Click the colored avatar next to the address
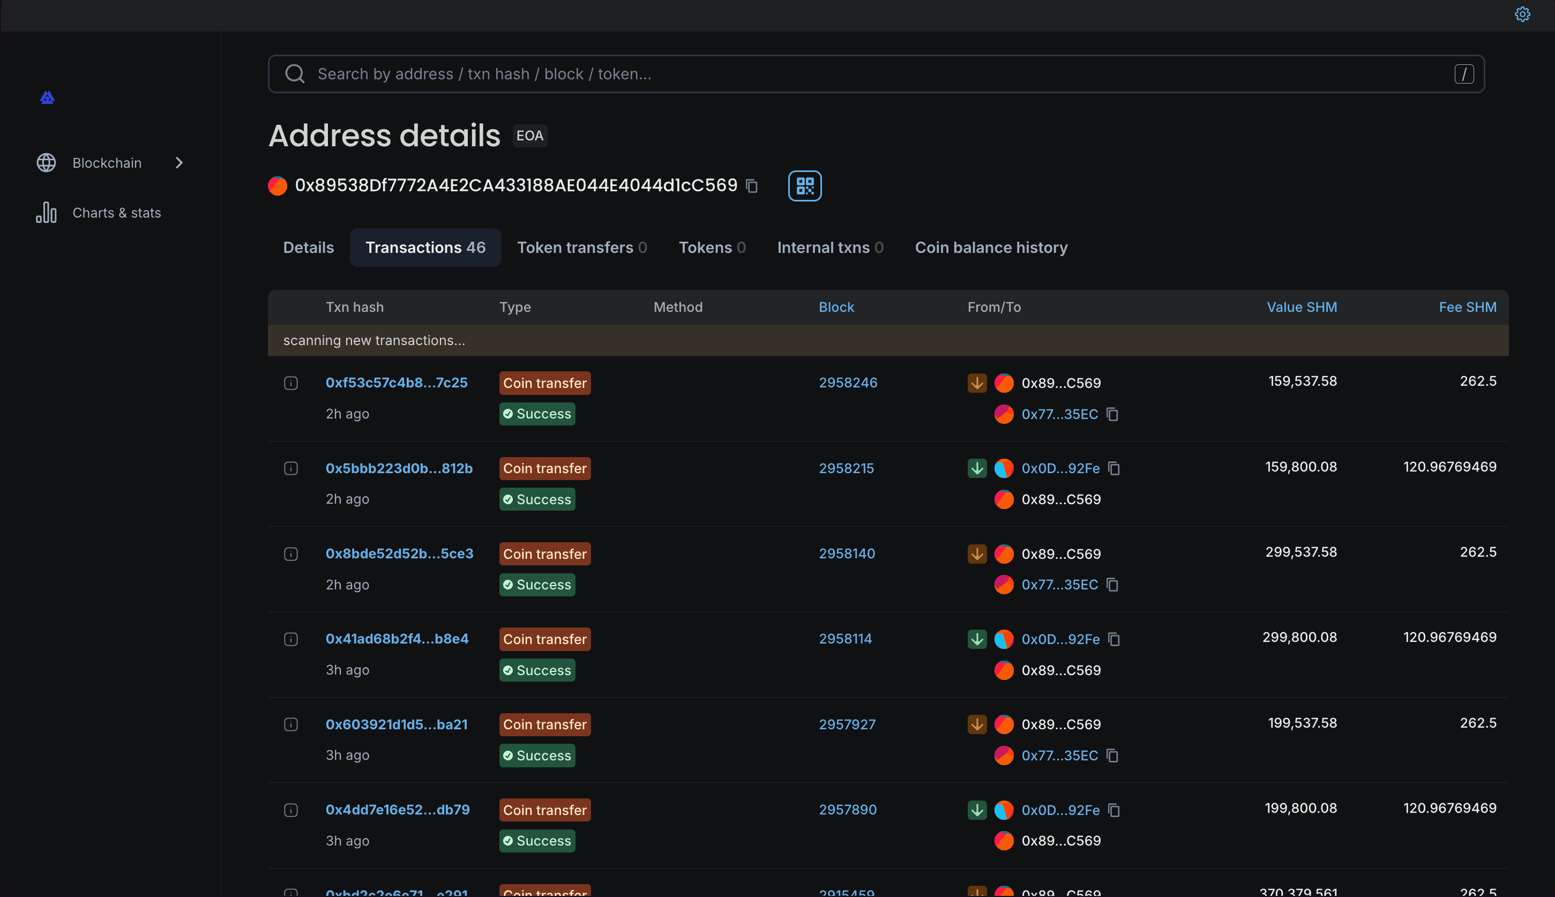Image resolution: width=1555 pixels, height=897 pixels. (277, 185)
